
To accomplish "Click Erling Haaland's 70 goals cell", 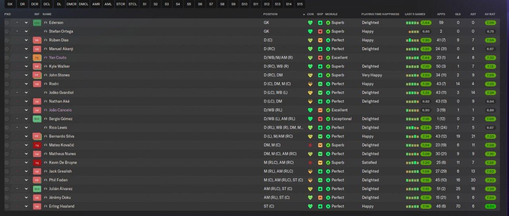I will 458,206.
